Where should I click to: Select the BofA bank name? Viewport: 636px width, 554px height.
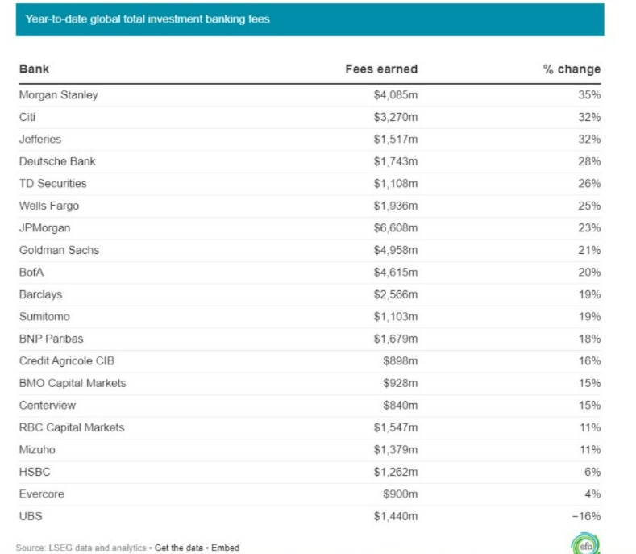point(31,273)
